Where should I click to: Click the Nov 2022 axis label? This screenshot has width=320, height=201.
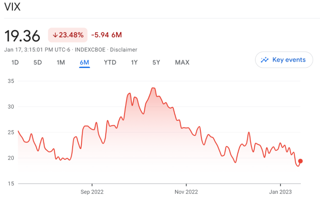pyautogui.click(x=186, y=192)
